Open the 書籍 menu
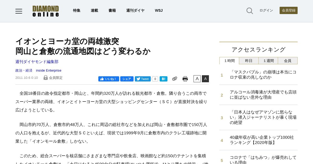313x164 pixels. point(112,10)
